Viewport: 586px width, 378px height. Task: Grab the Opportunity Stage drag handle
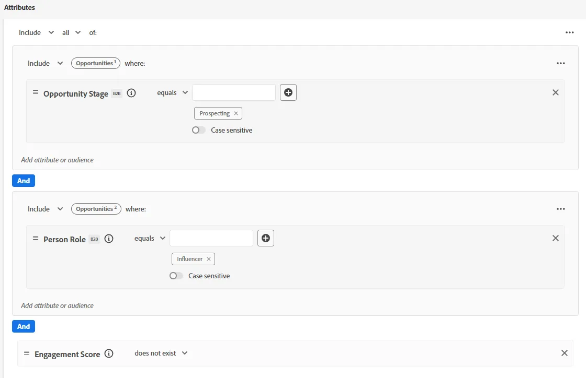coord(36,92)
